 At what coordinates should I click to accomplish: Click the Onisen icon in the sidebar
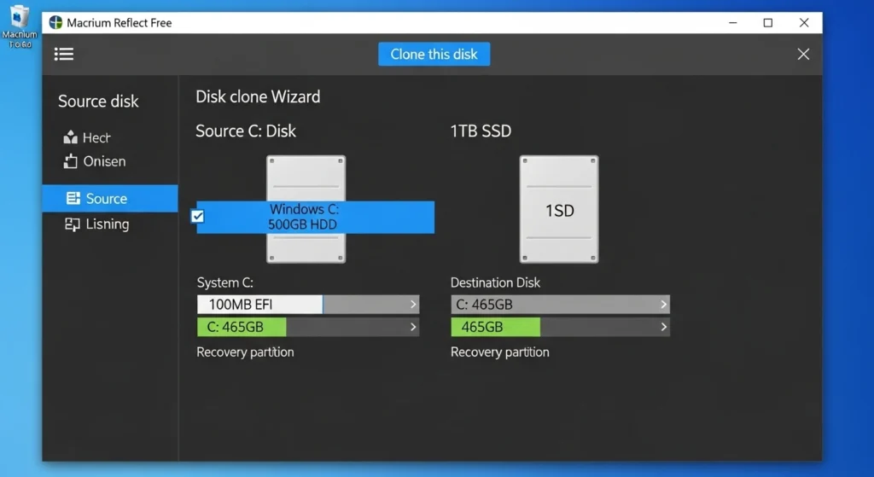[70, 161]
